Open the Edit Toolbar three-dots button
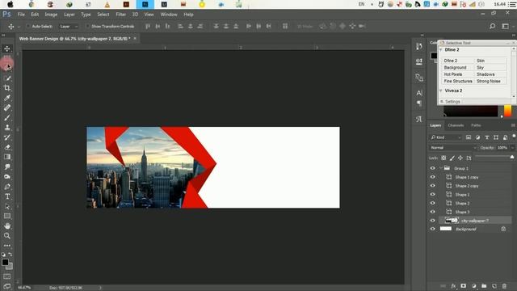 (7, 246)
